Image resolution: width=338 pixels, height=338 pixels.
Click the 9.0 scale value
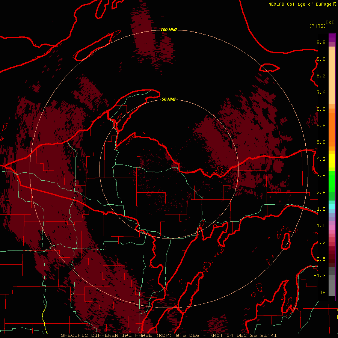(x=321, y=59)
